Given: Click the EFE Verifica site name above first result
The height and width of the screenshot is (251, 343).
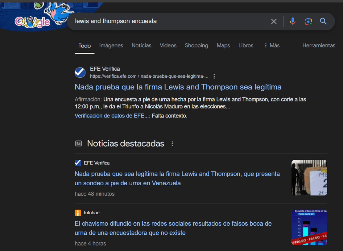Looking at the screenshot, I should [x=105, y=69].
